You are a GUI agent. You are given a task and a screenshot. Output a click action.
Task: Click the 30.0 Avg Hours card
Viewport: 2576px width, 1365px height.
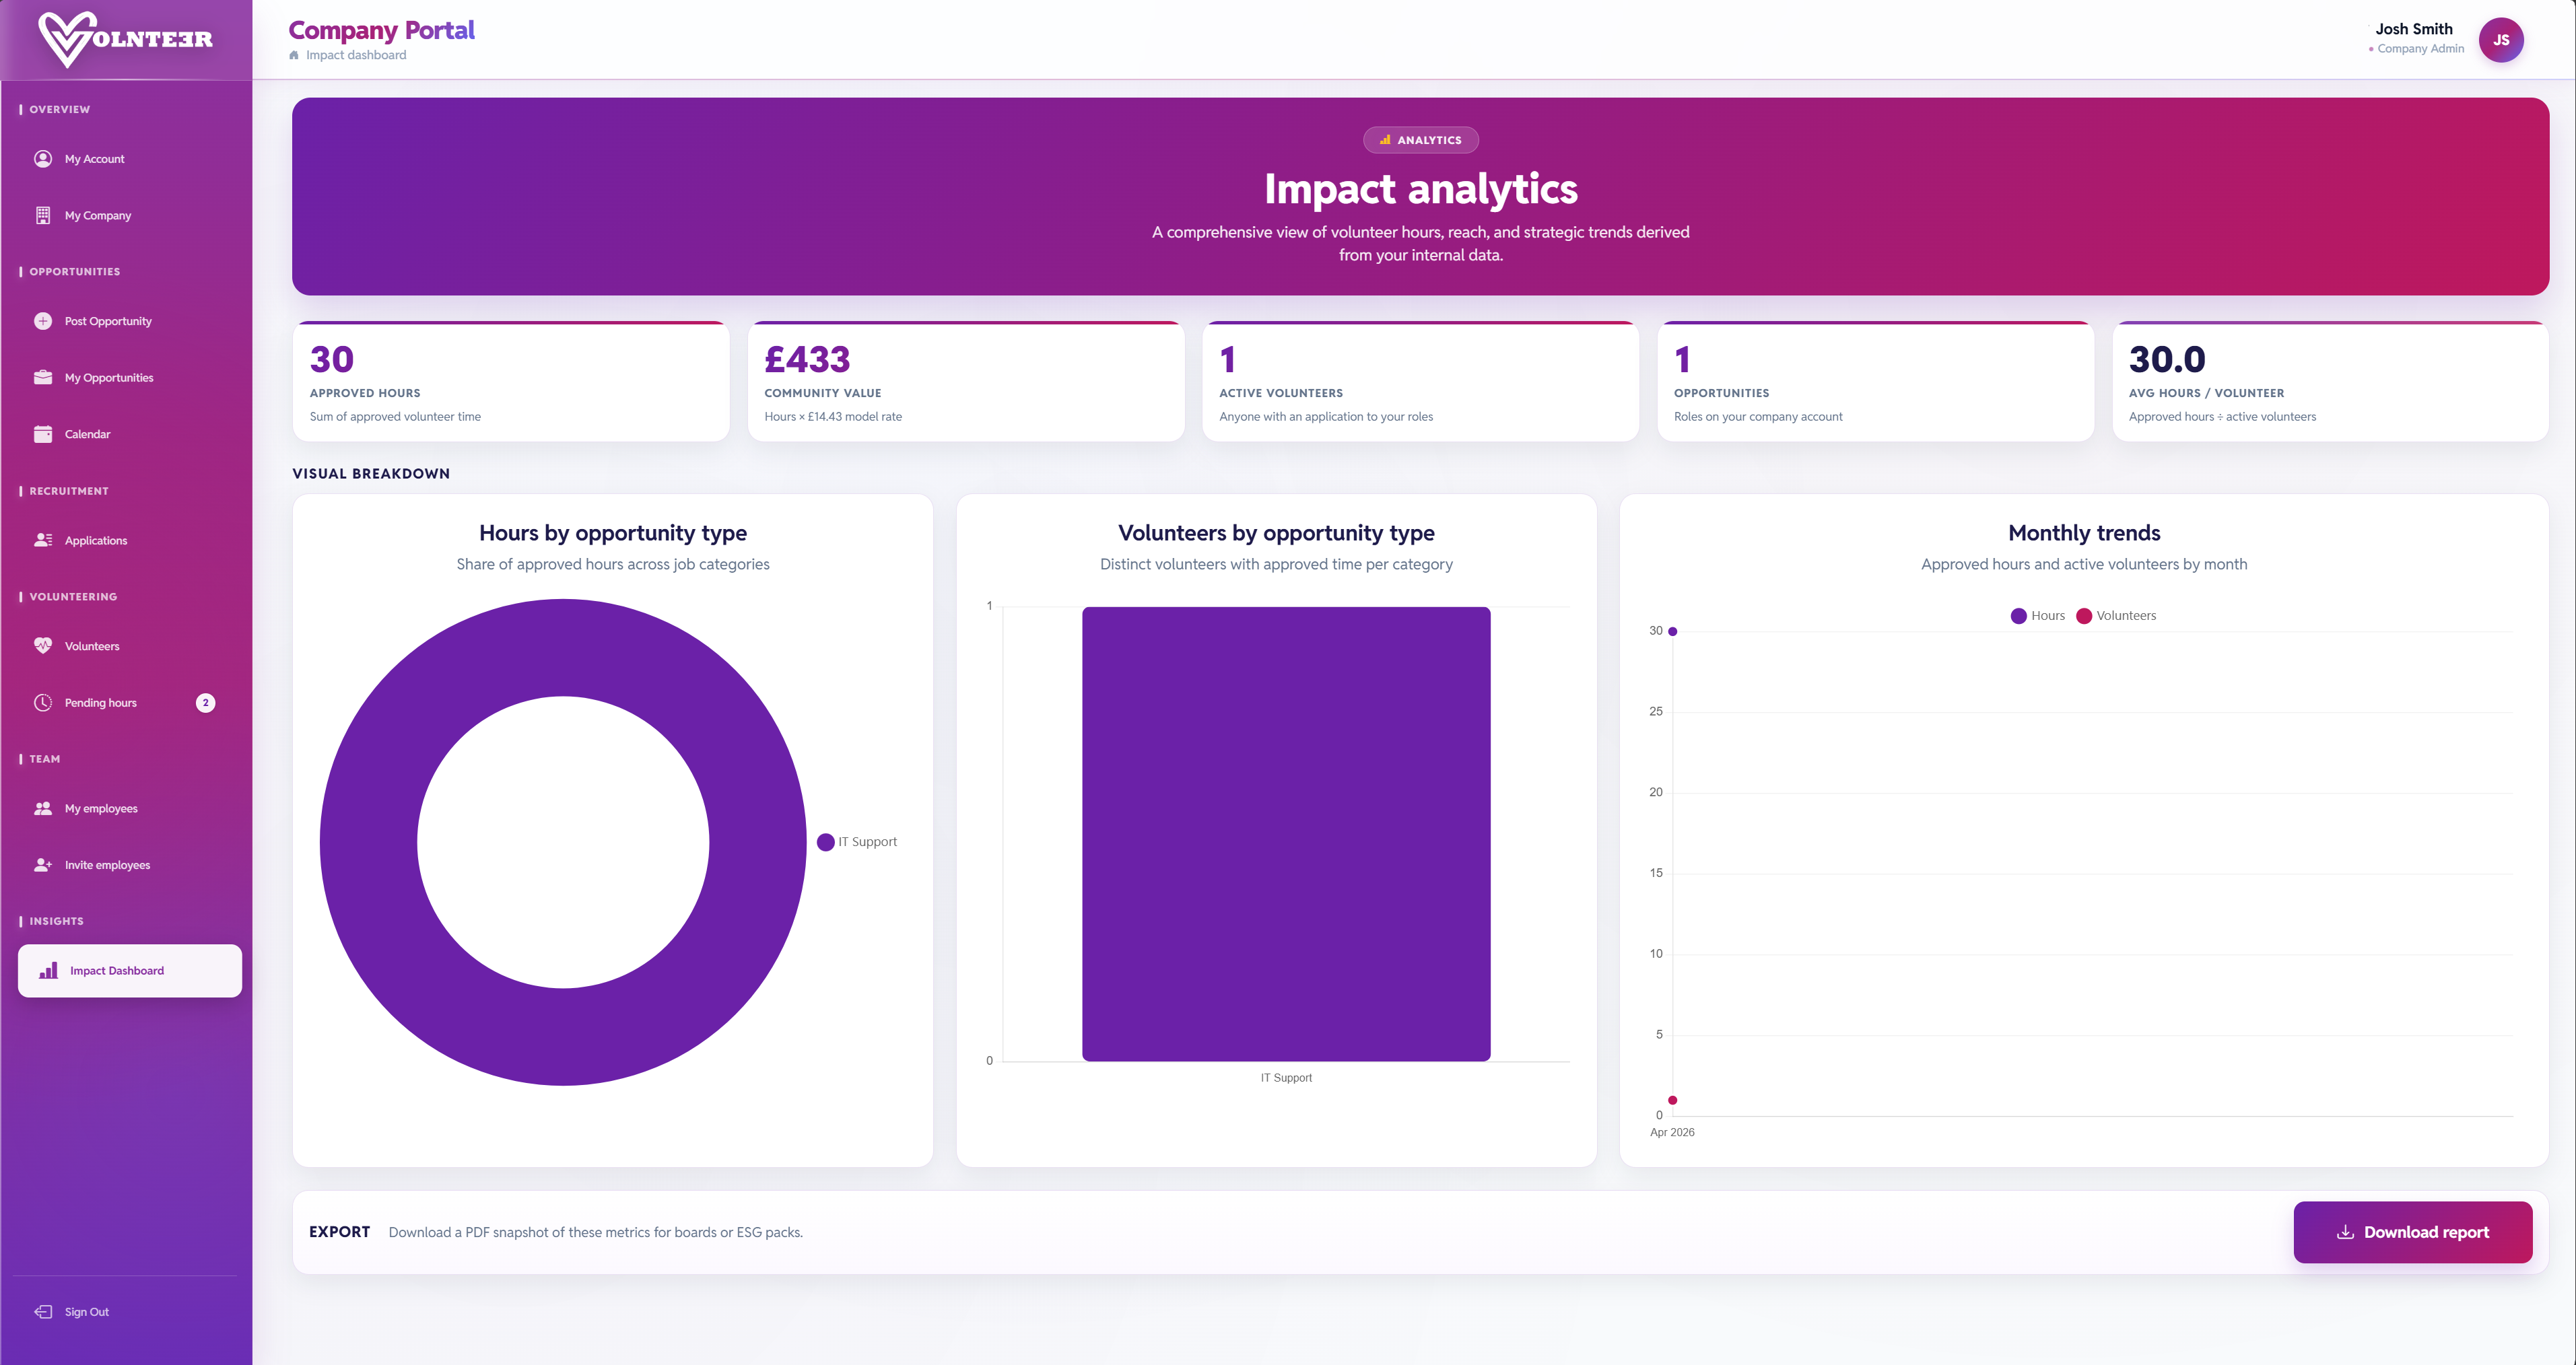[x=2330, y=381]
